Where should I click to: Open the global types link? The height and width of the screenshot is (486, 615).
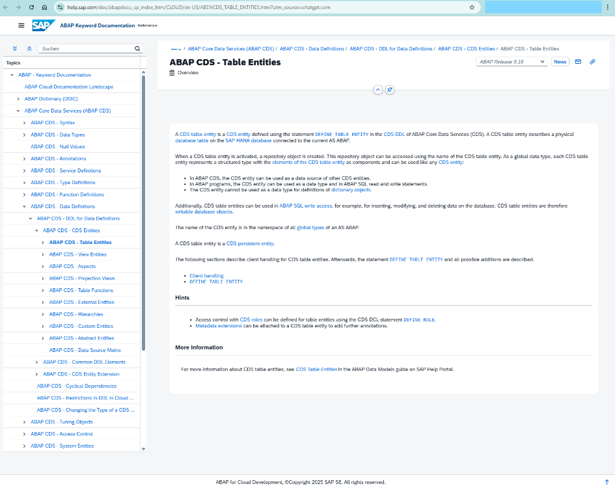point(310,228)
